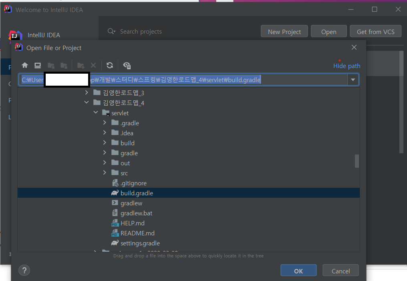
Task: Click the servlet project folder icon
Action: point(106,113)
